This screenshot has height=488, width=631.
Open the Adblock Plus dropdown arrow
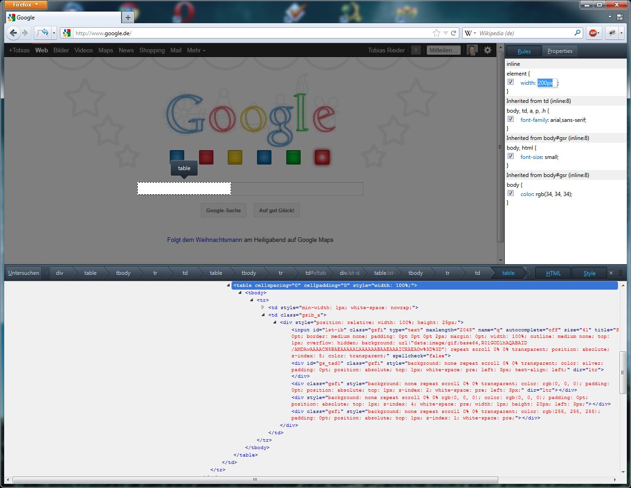(599, 33)
